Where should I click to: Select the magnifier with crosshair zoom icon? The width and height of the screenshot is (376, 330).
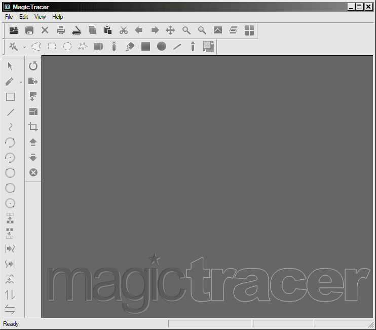coord(202,30)
